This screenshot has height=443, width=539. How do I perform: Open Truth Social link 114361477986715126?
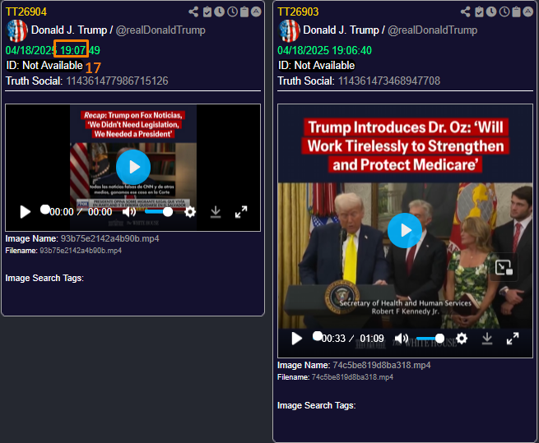[x=117, y=81]
